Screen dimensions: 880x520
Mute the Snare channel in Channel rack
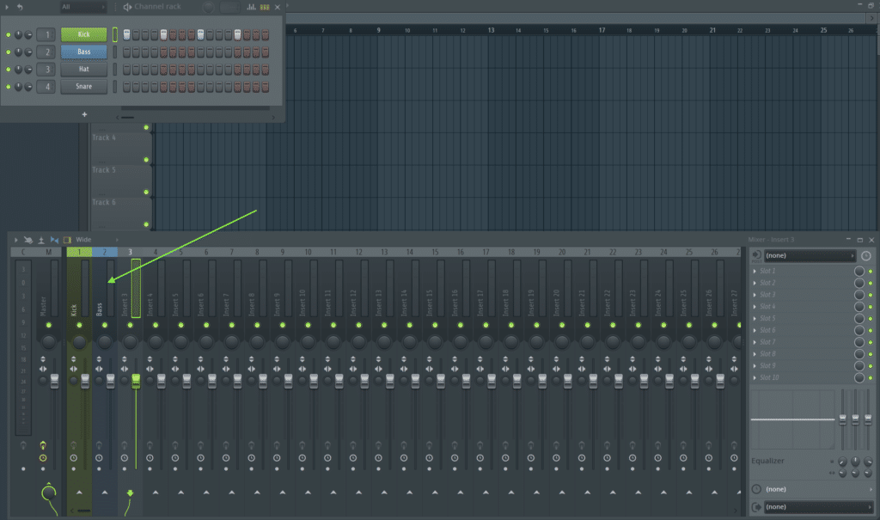pos(8,87)
